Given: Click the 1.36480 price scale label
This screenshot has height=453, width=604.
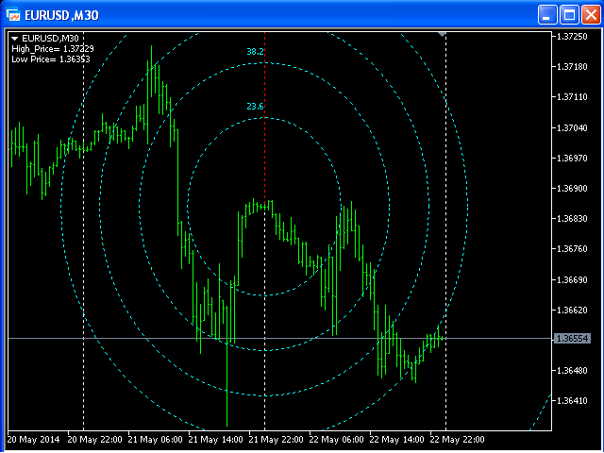Looking at the screenshot, I should pyautogui.click(x=573, y=371).
